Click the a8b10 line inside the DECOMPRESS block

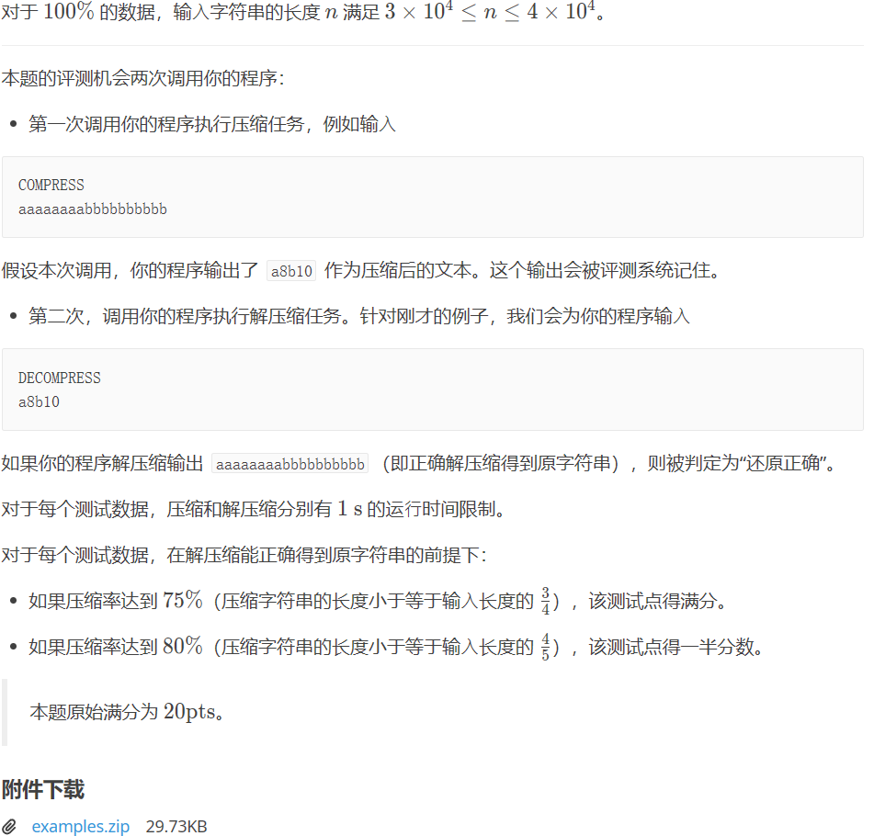(x=39, y=401)
